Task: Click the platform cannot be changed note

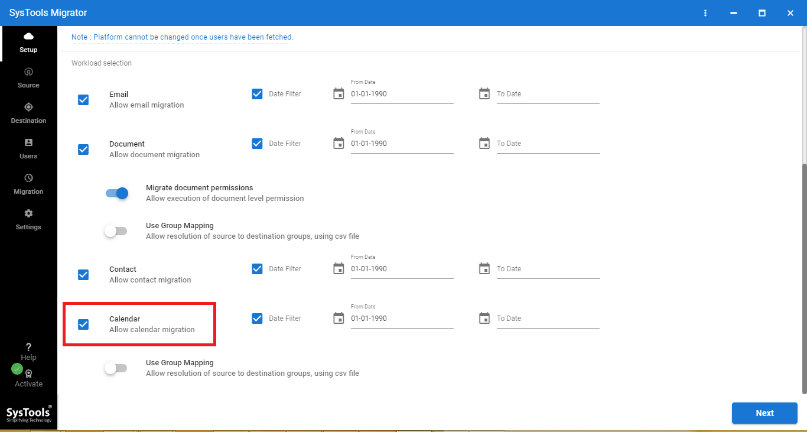Action: pyautogui.click(x=182, y=37)
